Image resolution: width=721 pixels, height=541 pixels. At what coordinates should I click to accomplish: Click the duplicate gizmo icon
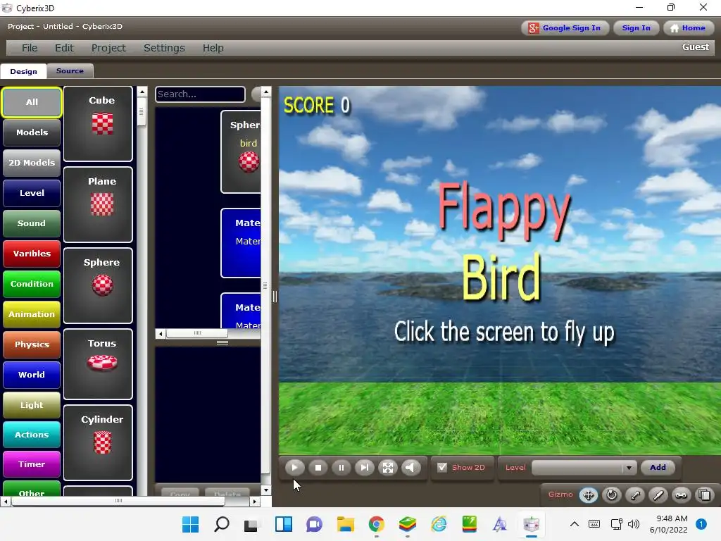pyautogui.click(x=704, y=495)
